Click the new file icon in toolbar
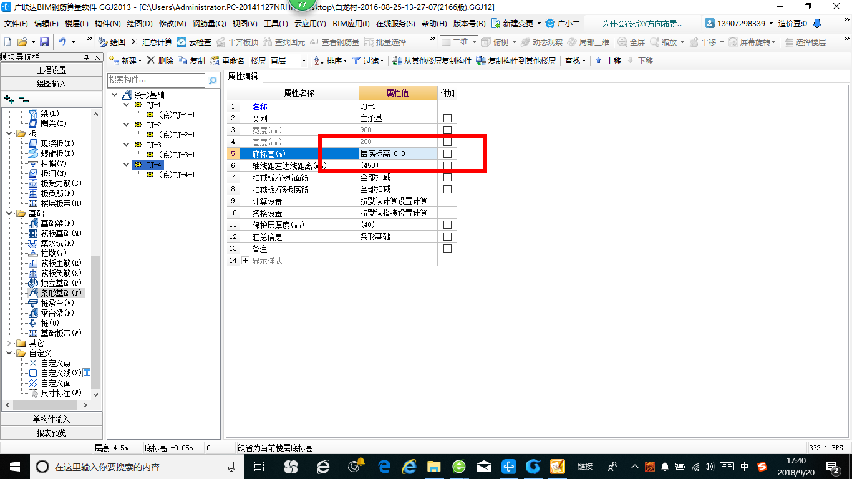 pyautogui.click(x=7, y=42)
